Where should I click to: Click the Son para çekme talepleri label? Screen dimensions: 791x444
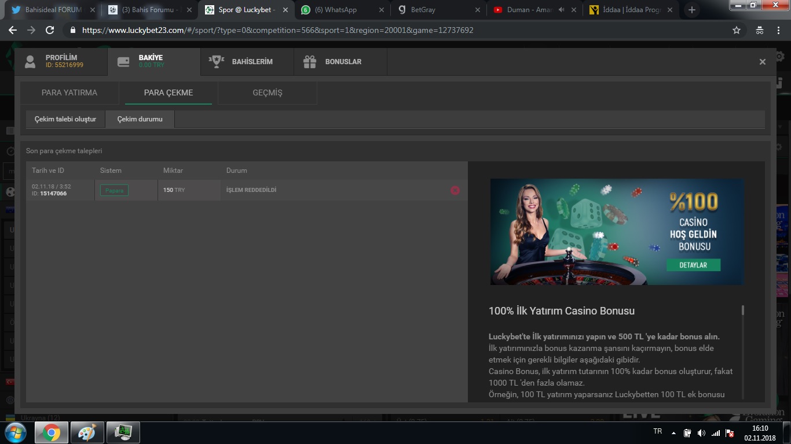point(64,151)
